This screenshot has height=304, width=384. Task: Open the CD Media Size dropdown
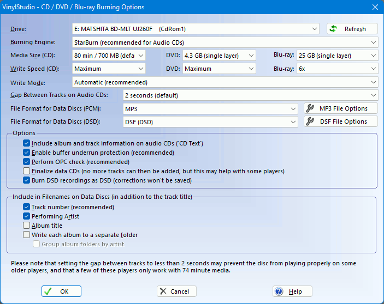click(x=109, y=56)
